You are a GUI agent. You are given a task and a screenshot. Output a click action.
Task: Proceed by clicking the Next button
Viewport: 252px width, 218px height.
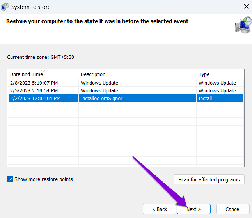[193, 209]
